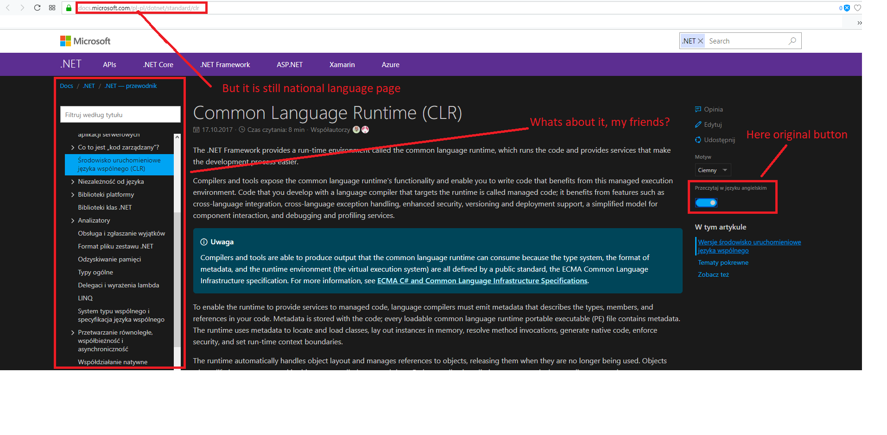Click the search magnifier icon
Viewport: 887px width, 435px height.
pyautogui.click(x=792, y=41)
